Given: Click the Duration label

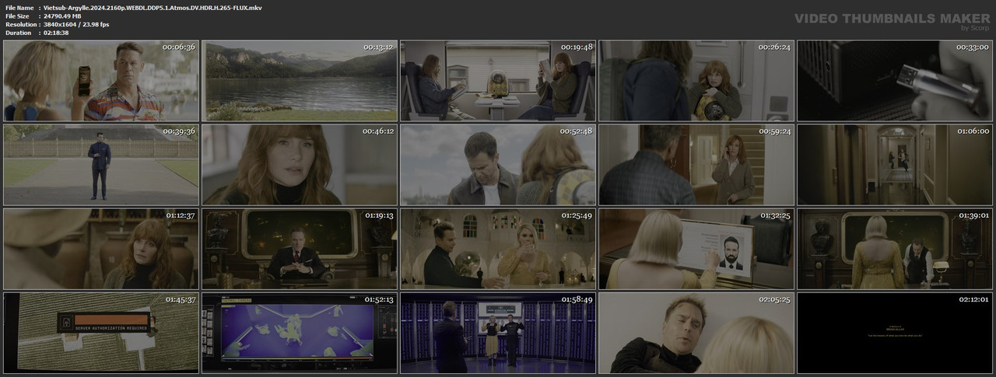Looking at the screenshot, I should coord(18,33).
